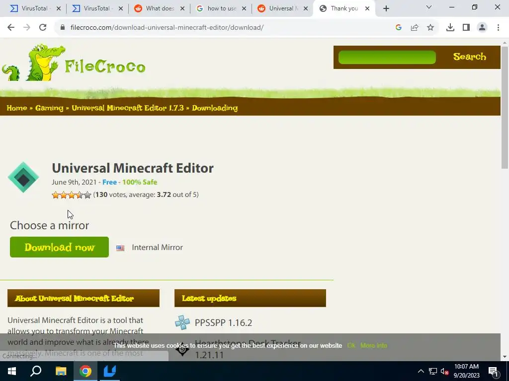
Task: Click the 'About Universal Minecraft Editor' header
Action: click(x=84, y=298)
